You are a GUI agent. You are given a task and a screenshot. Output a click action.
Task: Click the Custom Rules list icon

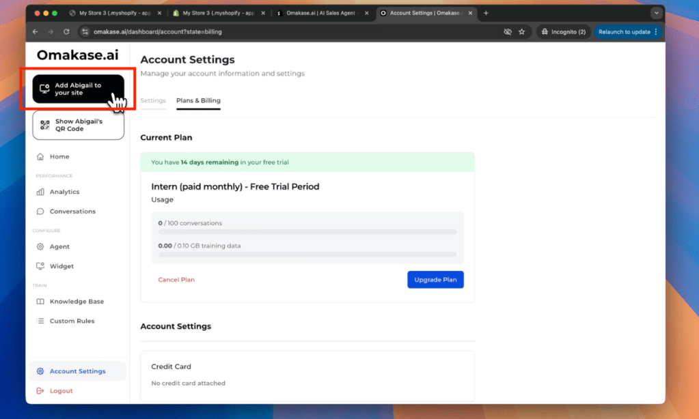point(40,321)
